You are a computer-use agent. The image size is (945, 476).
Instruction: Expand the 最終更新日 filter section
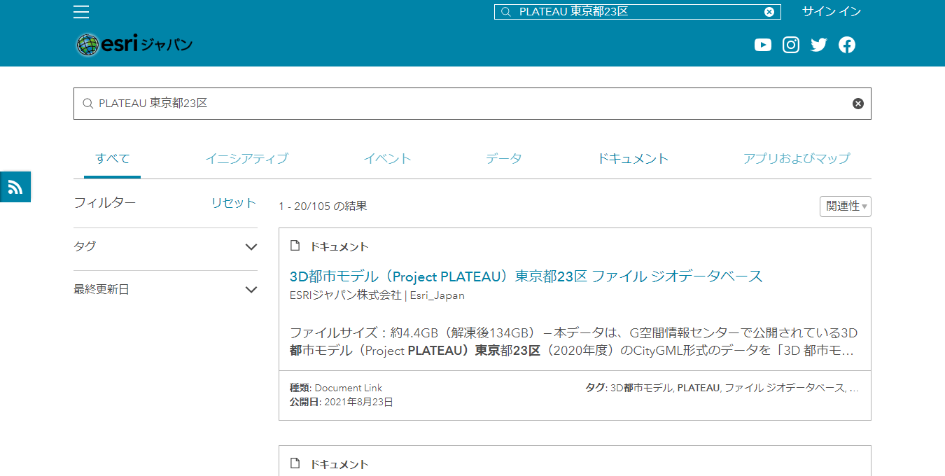coord(165,289)
